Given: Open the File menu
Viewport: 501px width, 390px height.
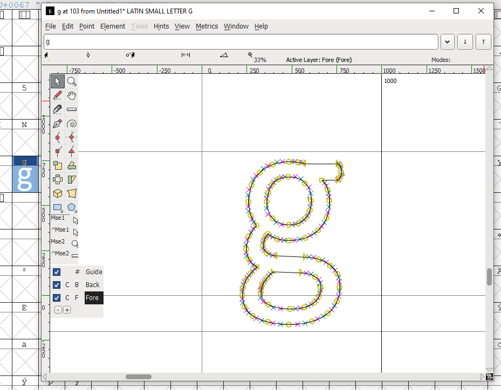Looking at the screenshot, I should pos(51,26).
